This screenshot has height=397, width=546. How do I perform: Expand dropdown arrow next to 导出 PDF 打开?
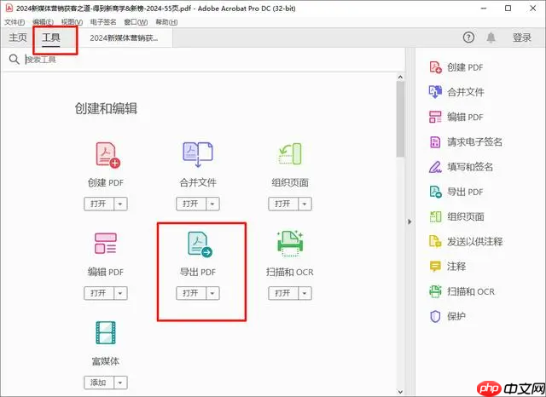212,293
